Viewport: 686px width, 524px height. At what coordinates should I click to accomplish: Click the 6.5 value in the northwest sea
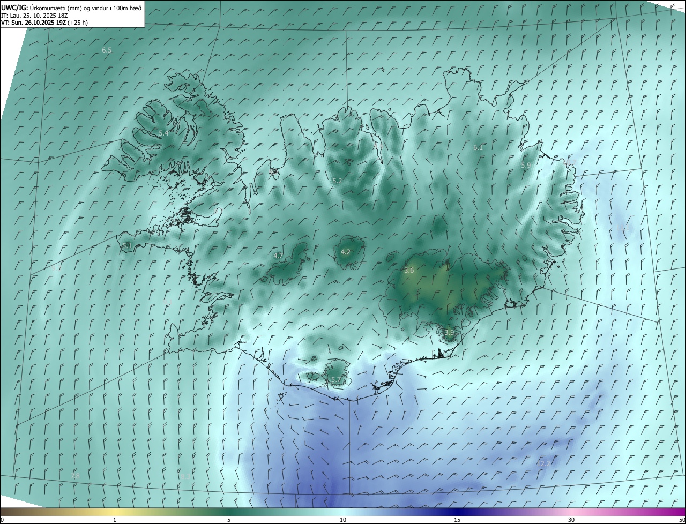click(x=107, y=50)
